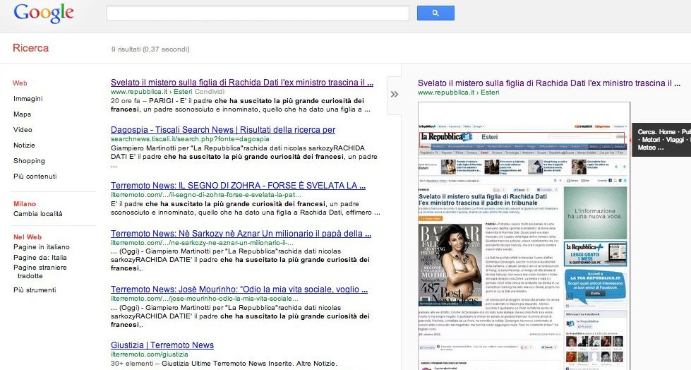The width and height of the screenshot is (691, 370).
Task: Open Dagospia - Tiscali Search News result
Action: tap(223, 130)
